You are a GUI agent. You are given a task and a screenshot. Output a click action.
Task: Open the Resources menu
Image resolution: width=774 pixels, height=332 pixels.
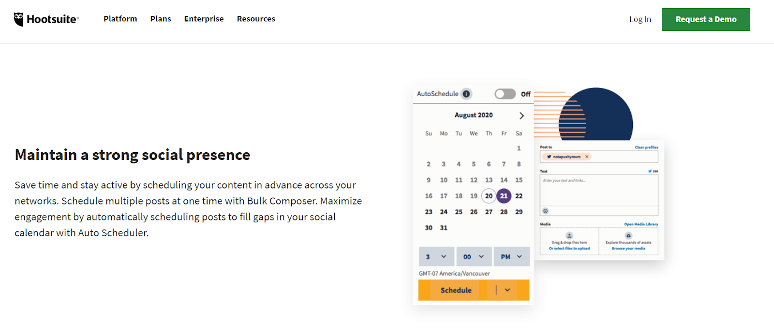[x=256, y=19]
